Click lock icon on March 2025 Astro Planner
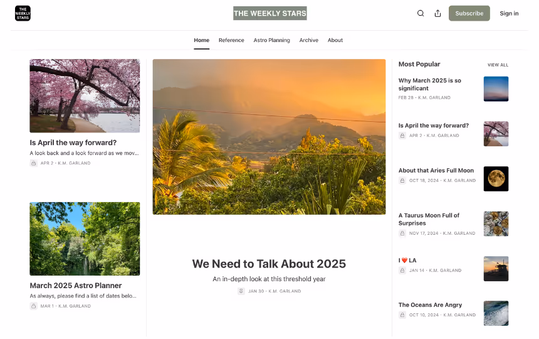This screenshot has height=339, width=539. (x=33, y=306)
